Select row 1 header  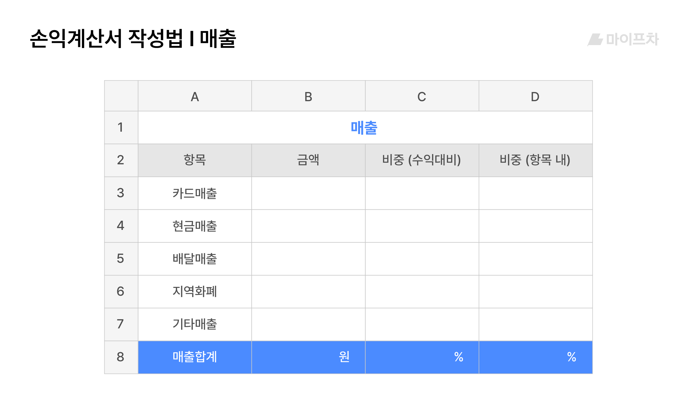(x=121, y=127)
